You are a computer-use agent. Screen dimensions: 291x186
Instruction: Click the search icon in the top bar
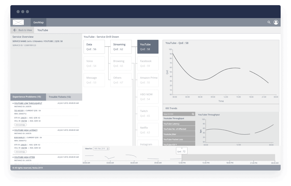coord(269,22)
